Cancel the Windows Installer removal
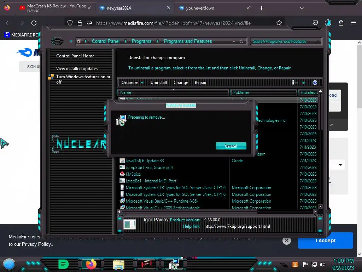The image size is (362, 272). point(231,146)
